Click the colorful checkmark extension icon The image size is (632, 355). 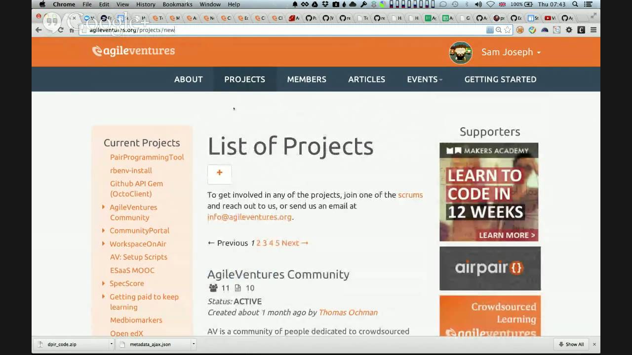coord(532,30)
